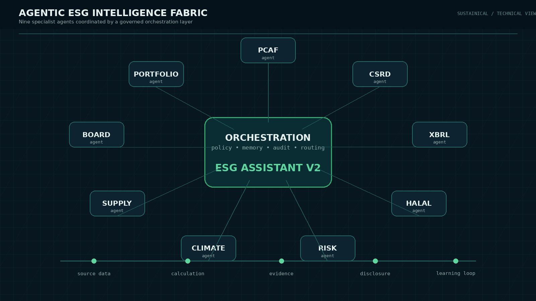
Task: Toggle the source data pipeline marker
Action: [x=94, y=261]
